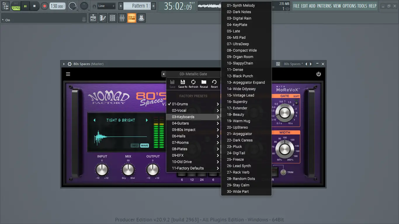The height and width of the screenshot is (224, 399).
Task: Open the plugin's hamburger menu
Action: (x=68, y=74)
